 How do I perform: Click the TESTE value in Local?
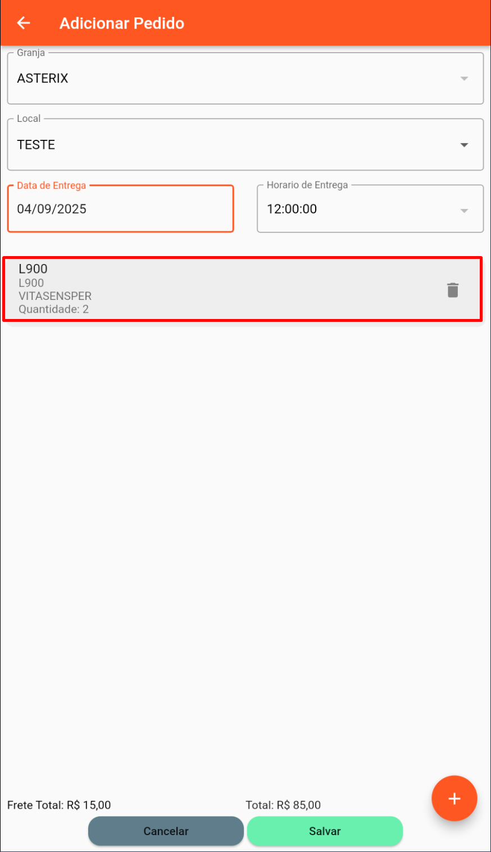[x=36, y=145]
